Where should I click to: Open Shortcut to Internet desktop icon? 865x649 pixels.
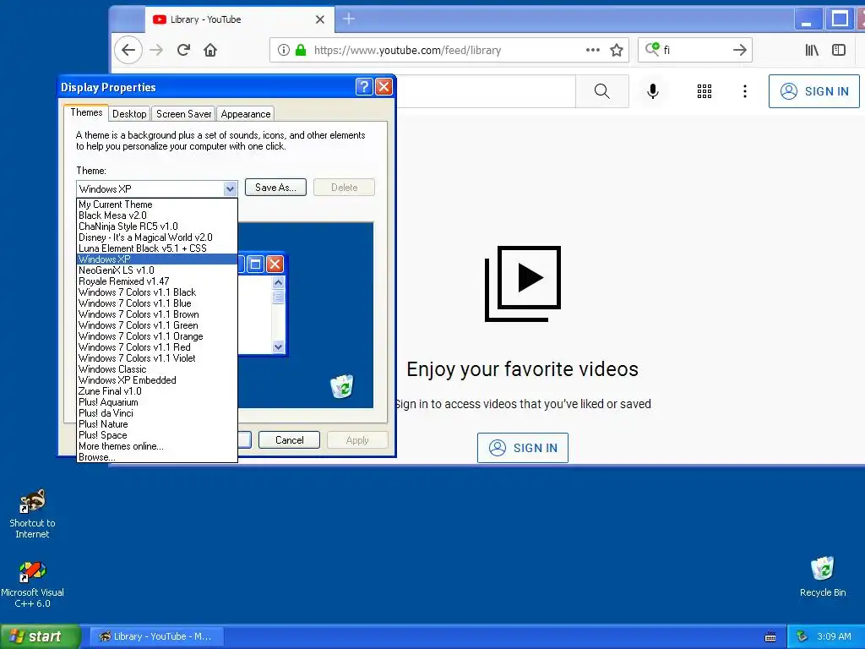[x=32, y=514]
